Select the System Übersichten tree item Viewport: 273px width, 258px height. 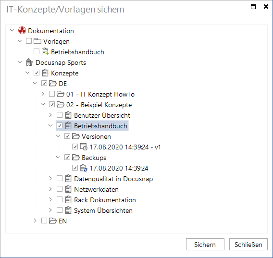click(103, 210)
